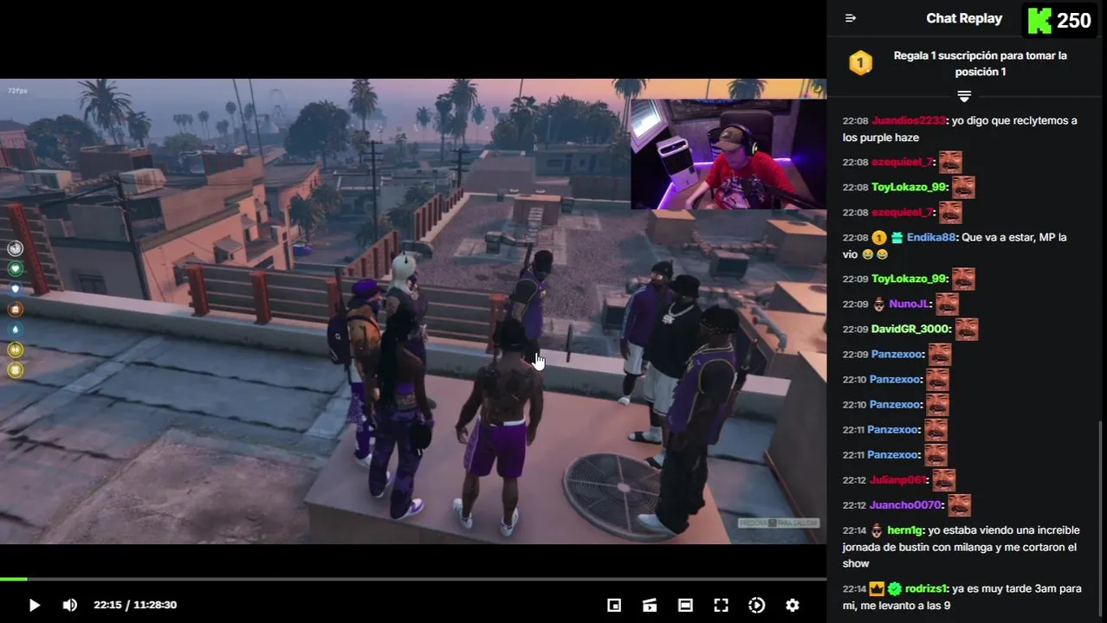Click the Chat Replay header title

click(964, 18)
